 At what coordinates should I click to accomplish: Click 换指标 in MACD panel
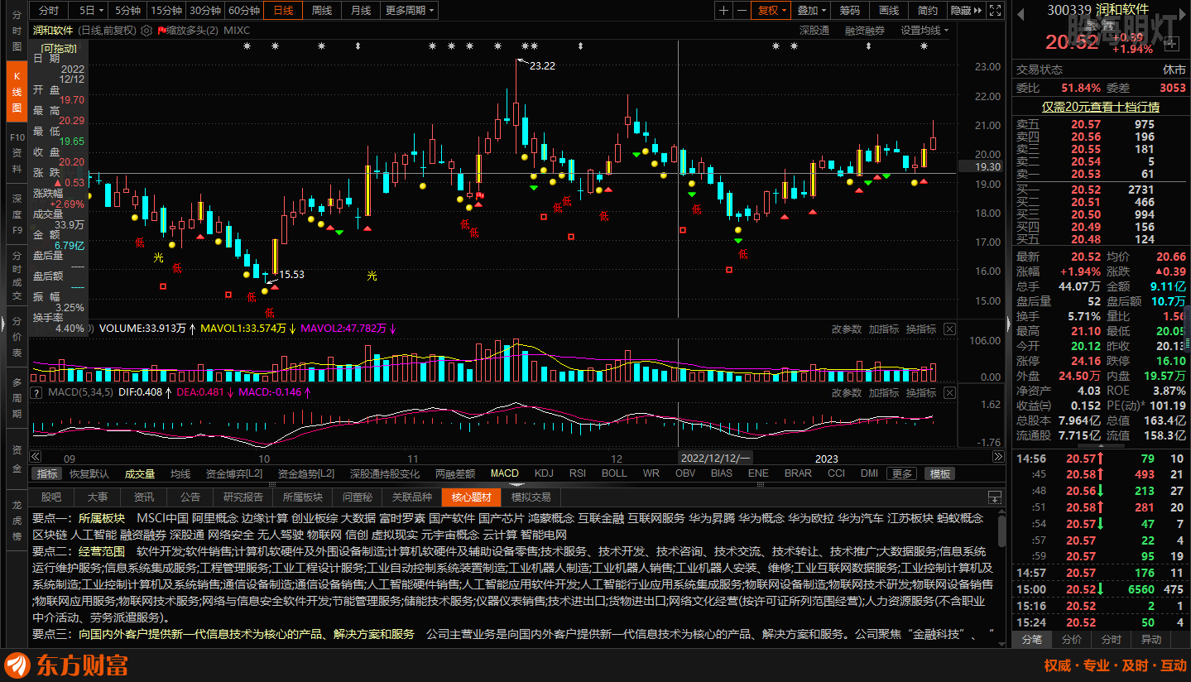[920, 393]
